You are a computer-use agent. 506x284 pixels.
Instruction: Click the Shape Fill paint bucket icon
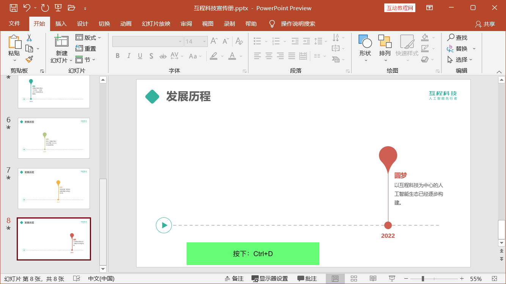[x=425, y=37]
